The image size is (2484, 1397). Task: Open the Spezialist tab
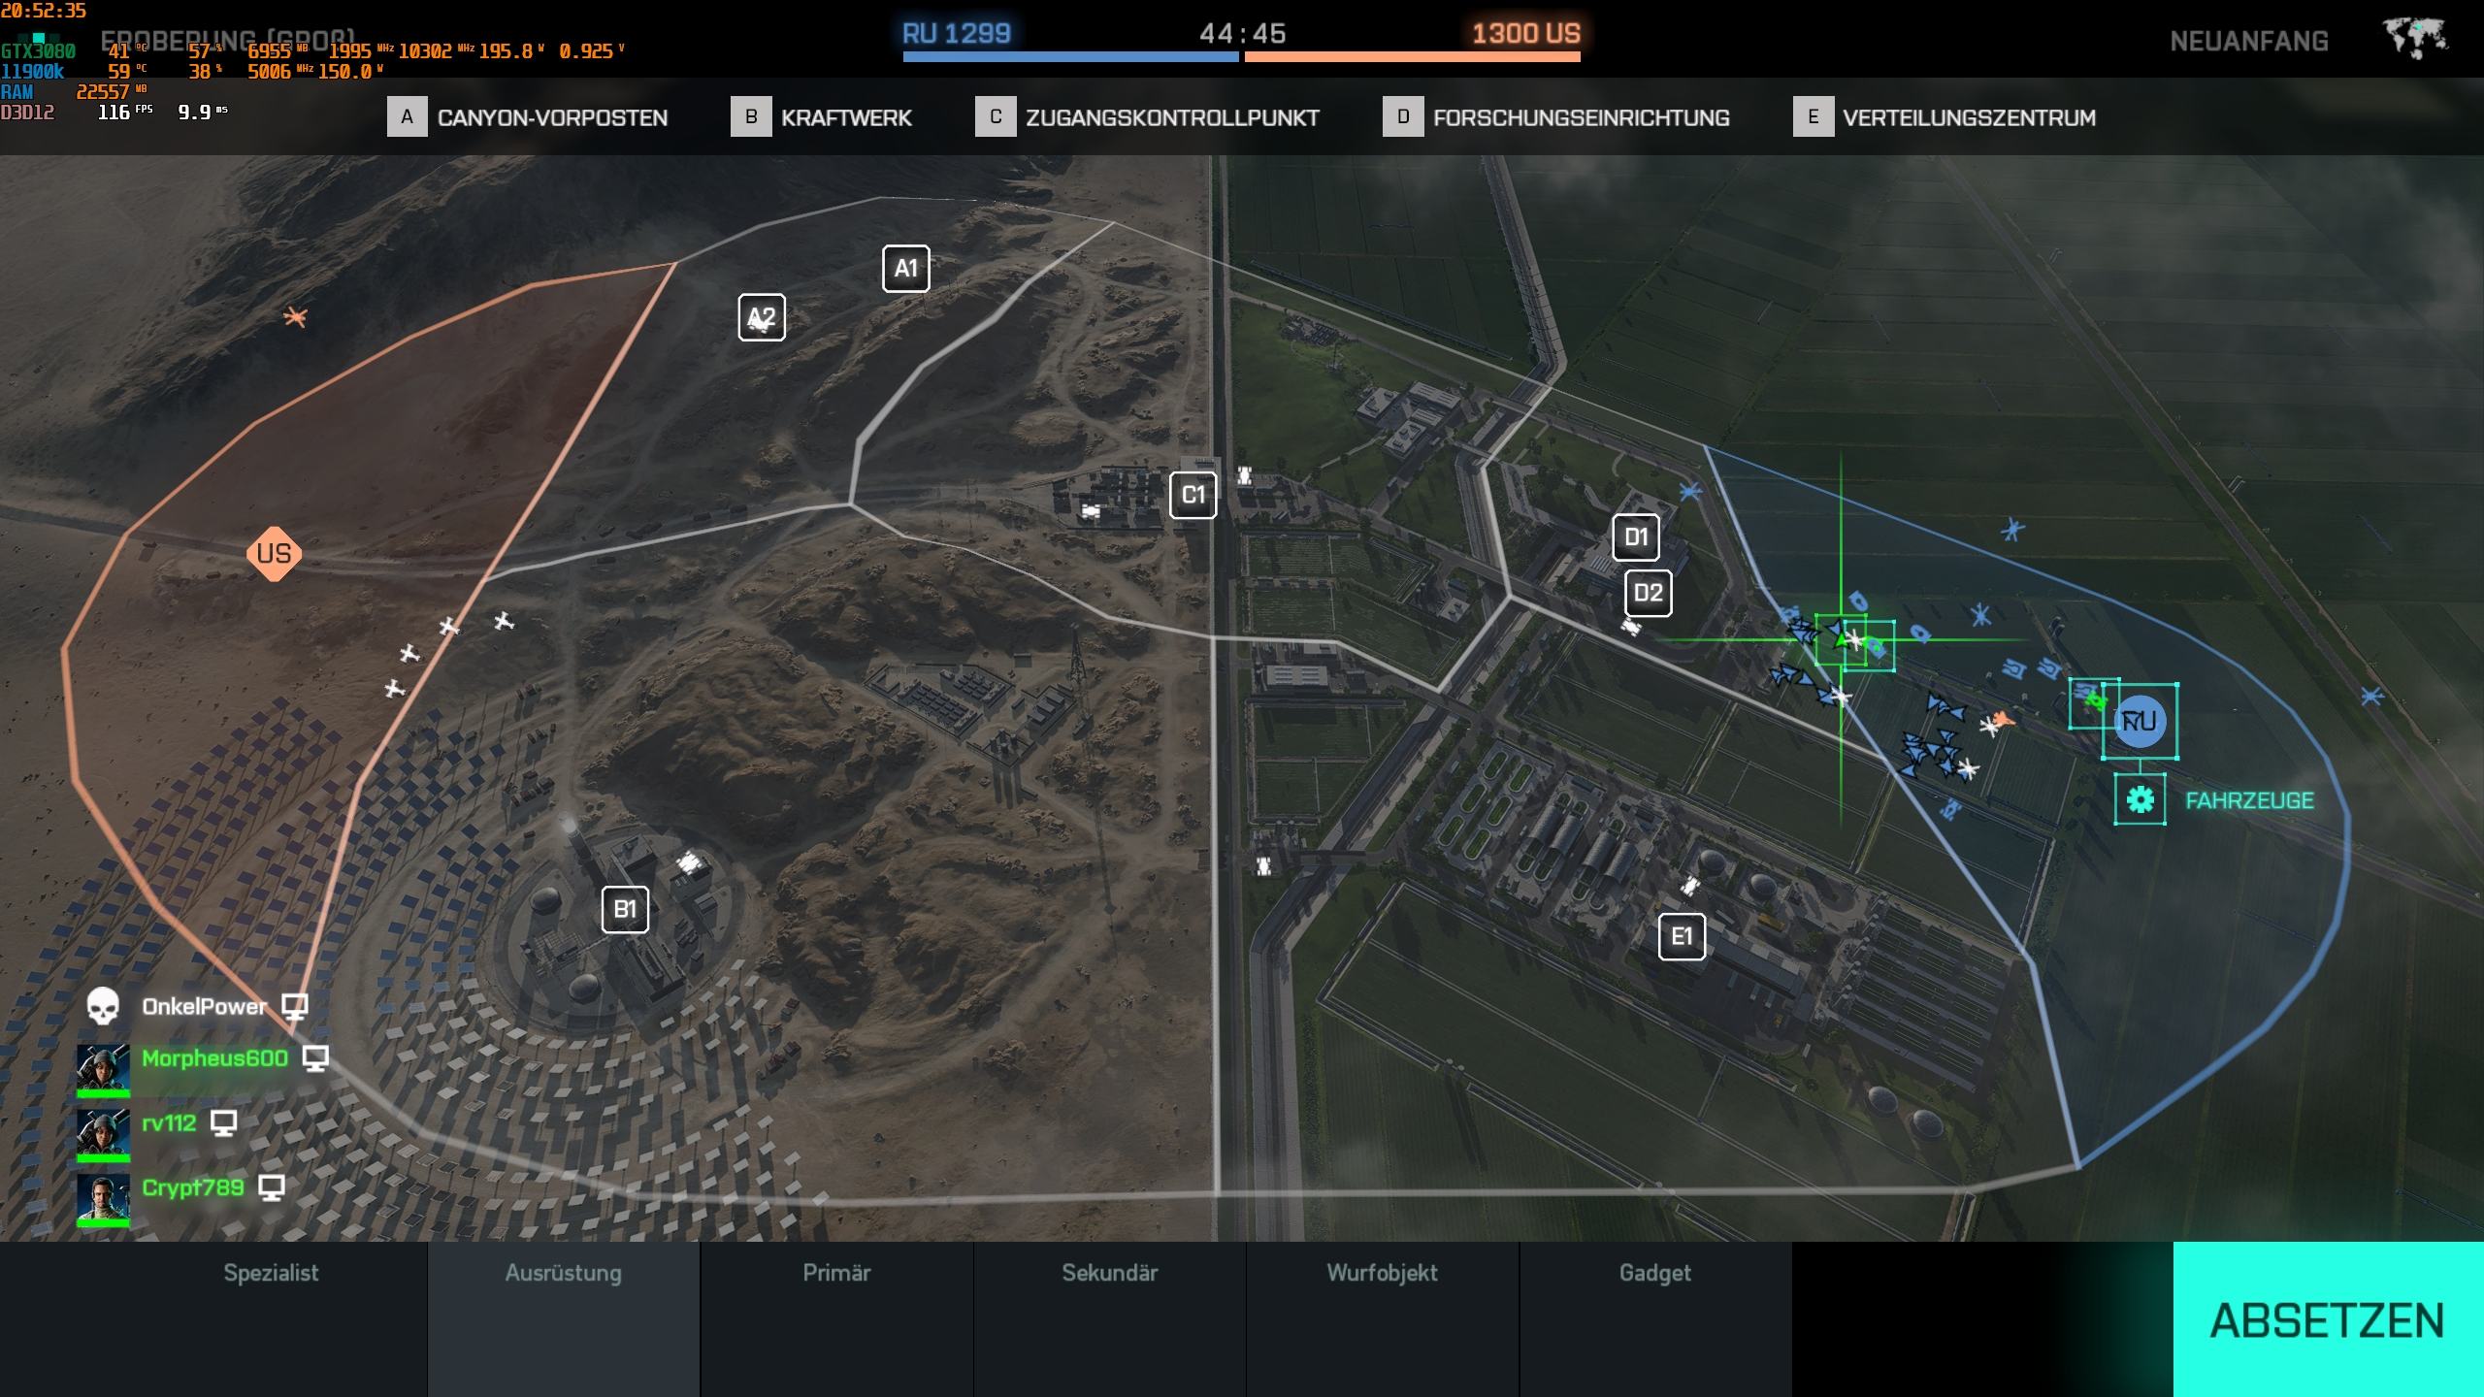coord(272,1318)
